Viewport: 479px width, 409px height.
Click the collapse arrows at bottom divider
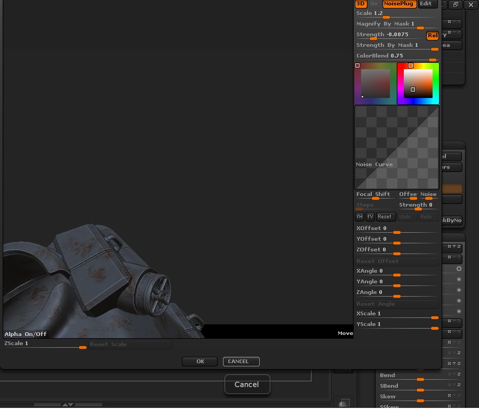click(x=68, y=405)
